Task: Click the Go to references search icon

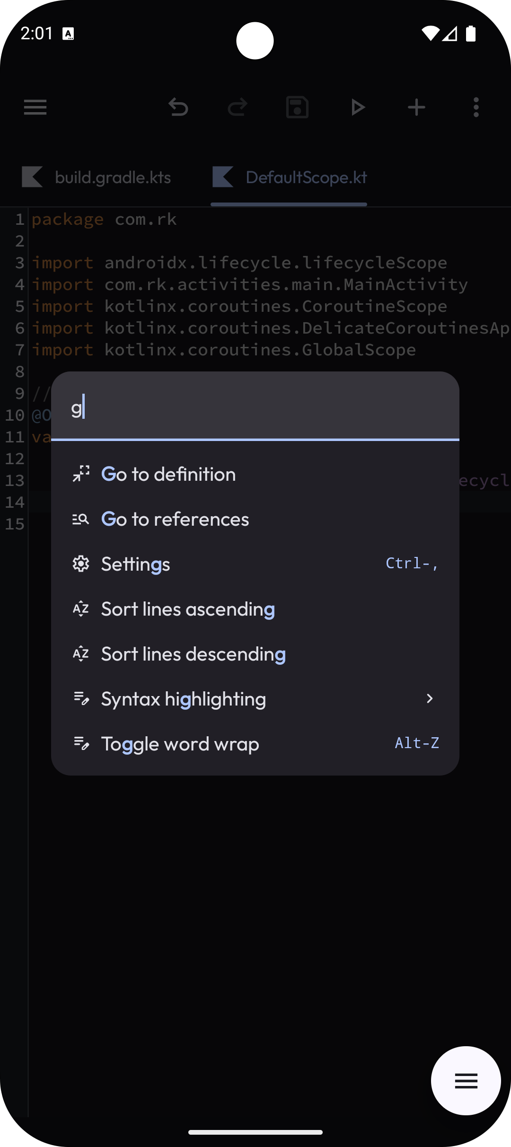Action: click(81, 519)
